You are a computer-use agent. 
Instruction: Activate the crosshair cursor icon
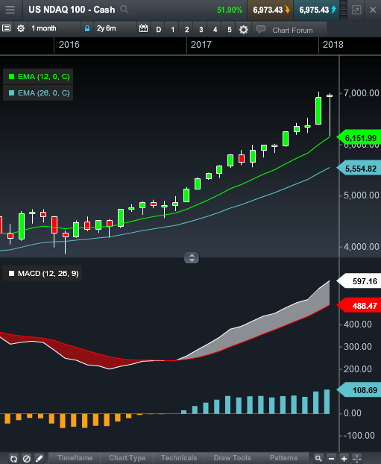pos(357,458)
